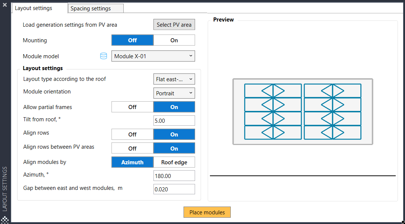This screenshot has height=224, width=405.
Task: Switch to the Layout settings tab
Action: [39, 8]
